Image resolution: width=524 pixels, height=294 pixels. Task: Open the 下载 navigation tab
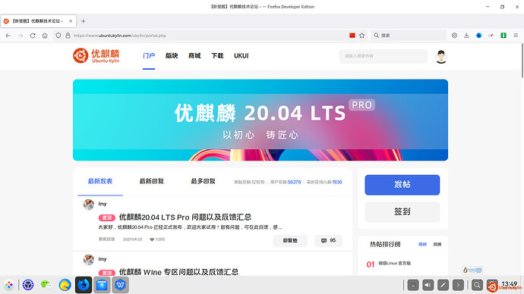[217, 55]
